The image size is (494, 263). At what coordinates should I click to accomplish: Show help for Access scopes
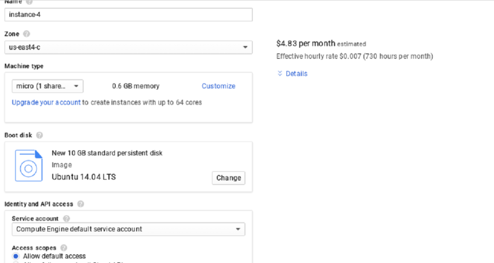pyautogui.click(x=64, y=248)
